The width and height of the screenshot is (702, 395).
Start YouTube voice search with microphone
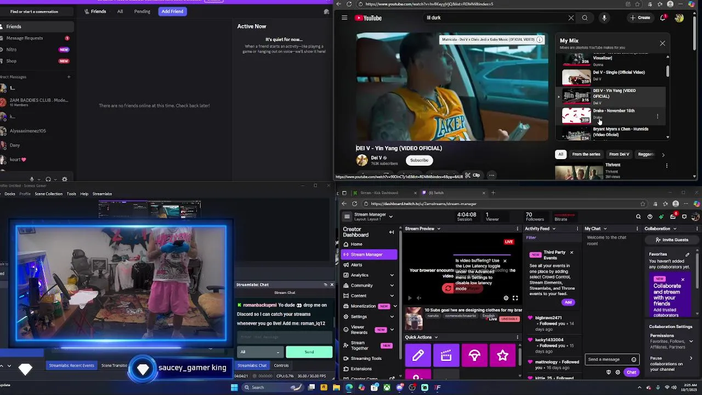(x=604, y=18)
